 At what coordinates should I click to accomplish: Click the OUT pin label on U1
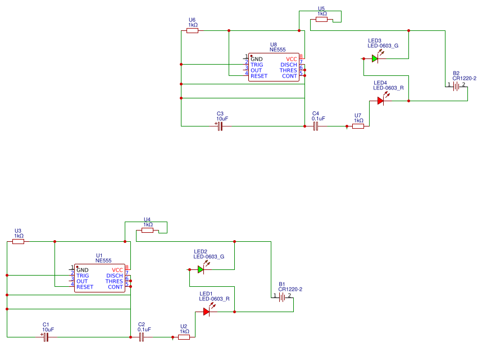[82, 281]
